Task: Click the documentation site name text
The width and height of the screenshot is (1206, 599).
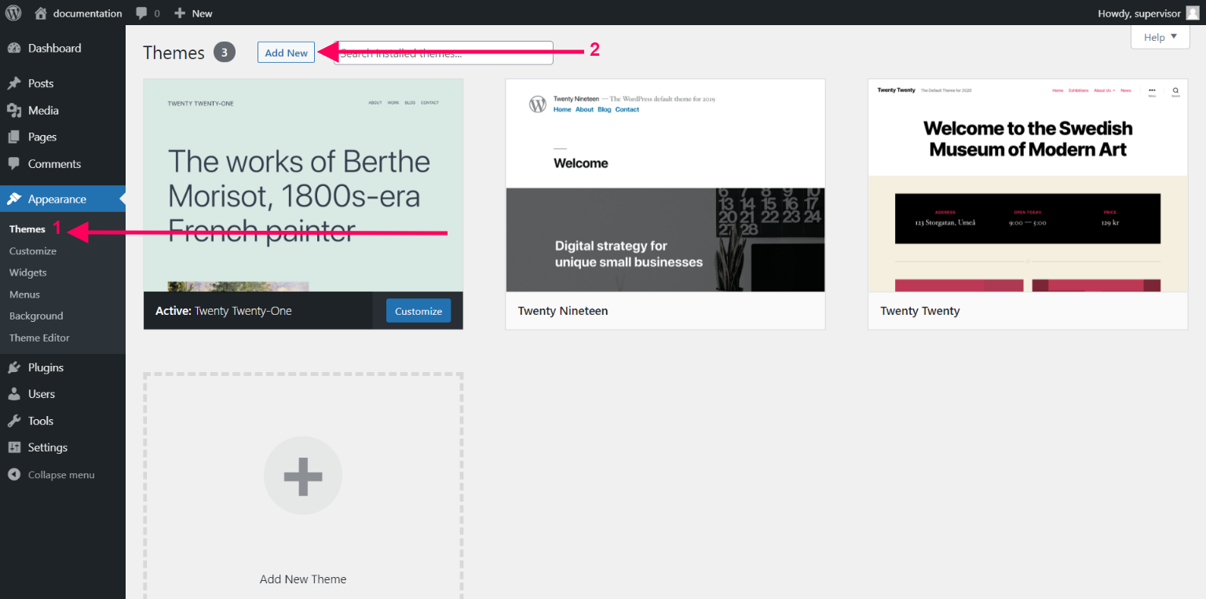Action: point(88,13)
